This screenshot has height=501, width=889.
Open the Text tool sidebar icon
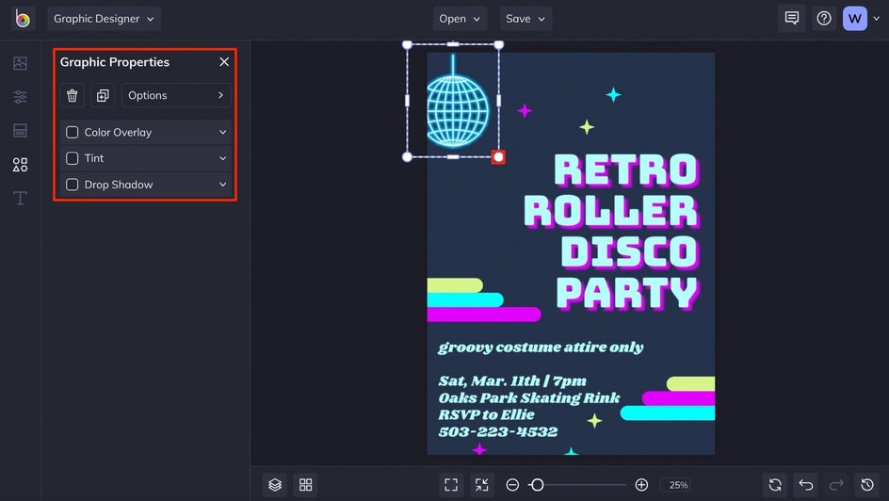20,198
